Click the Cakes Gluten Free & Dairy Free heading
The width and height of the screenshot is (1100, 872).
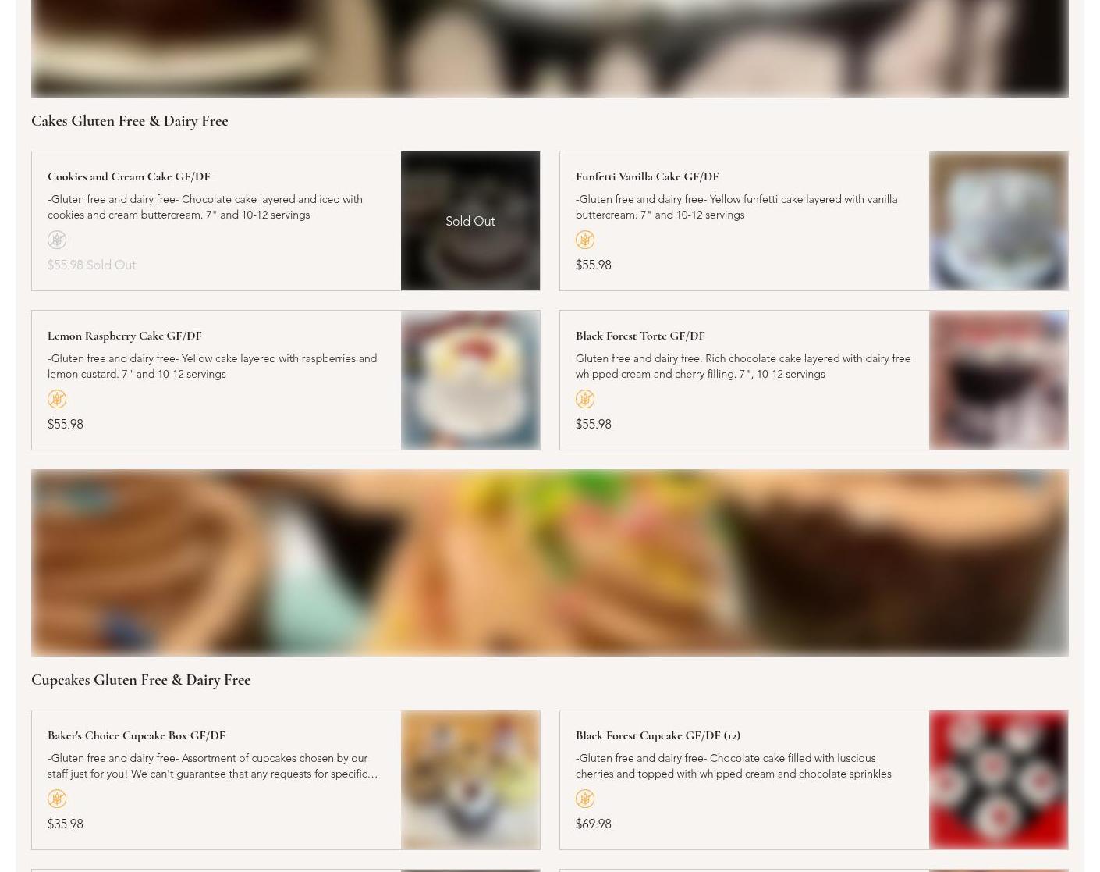130,121
